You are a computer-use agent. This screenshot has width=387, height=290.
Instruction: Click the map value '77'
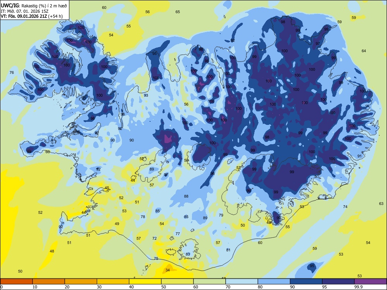click(178, 234)
